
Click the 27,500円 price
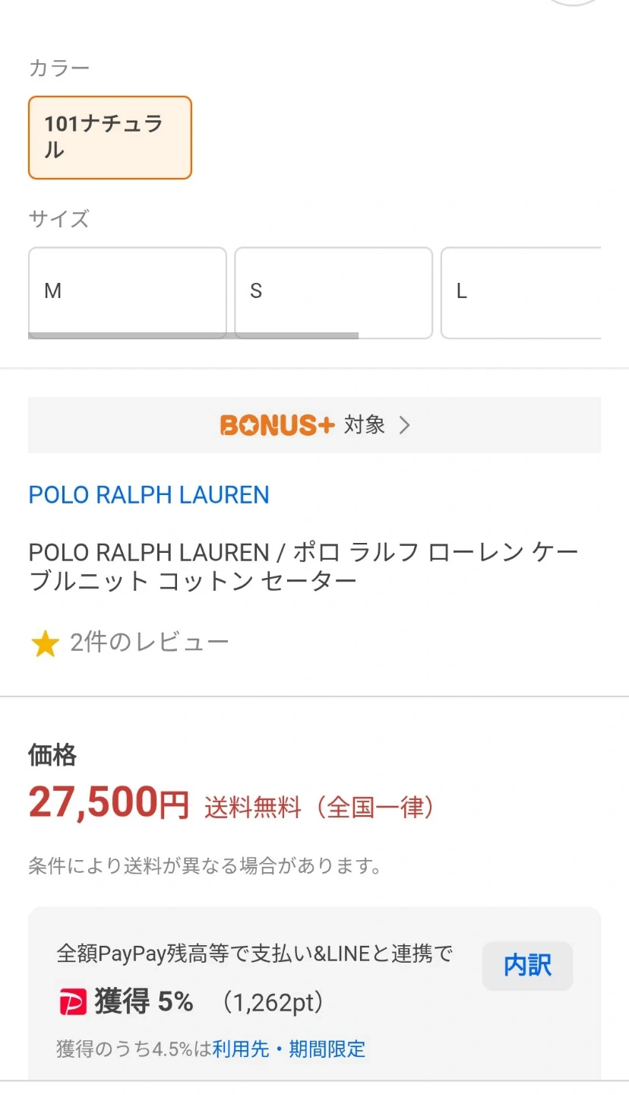(x=109, y=803)
